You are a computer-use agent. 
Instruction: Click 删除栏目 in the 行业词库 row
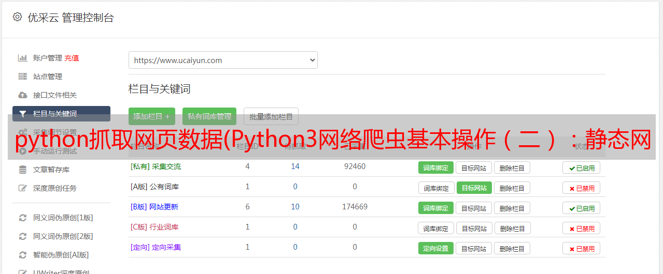(x=512, y=228)
